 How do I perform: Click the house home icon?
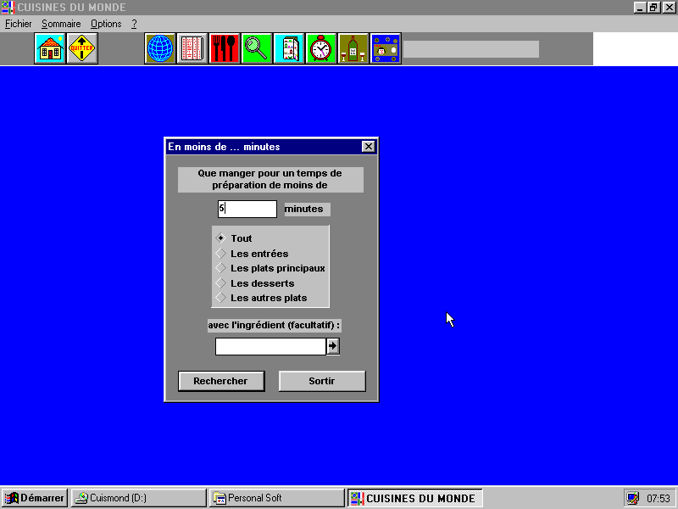pos(50,48)
